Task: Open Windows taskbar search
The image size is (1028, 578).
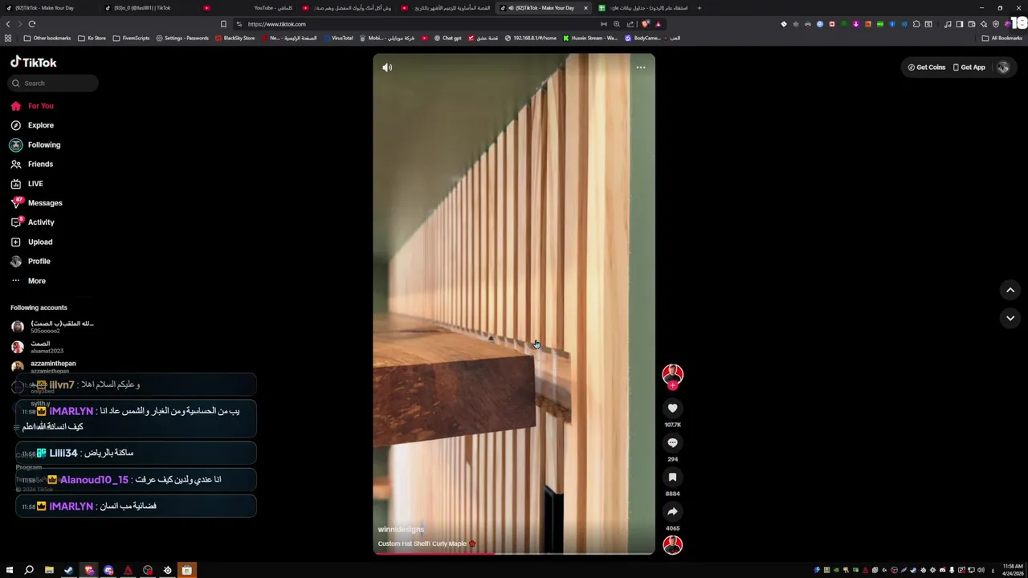Action: click(x=29, y=570)
